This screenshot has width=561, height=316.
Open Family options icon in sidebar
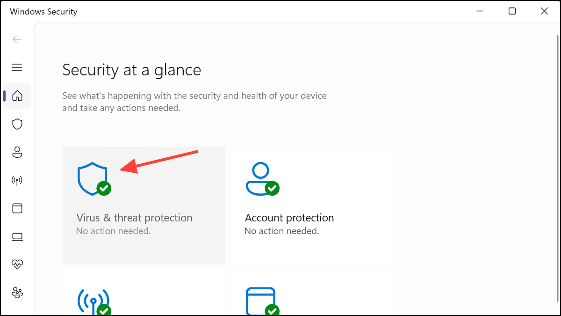tap(17, 293)
